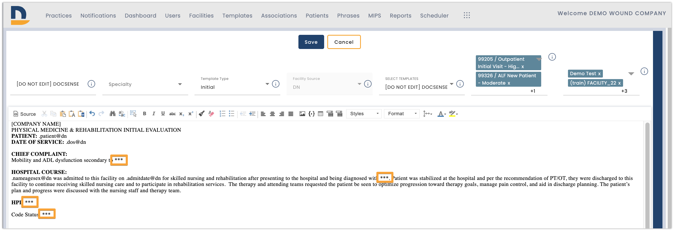Open the Styles dropdown
This screenshot has height=231, width=674.
point(364,114)
